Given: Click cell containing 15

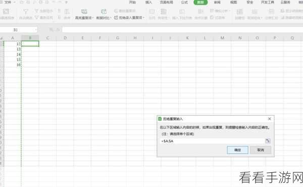Looking at the screenshot, I should point(12,59).
